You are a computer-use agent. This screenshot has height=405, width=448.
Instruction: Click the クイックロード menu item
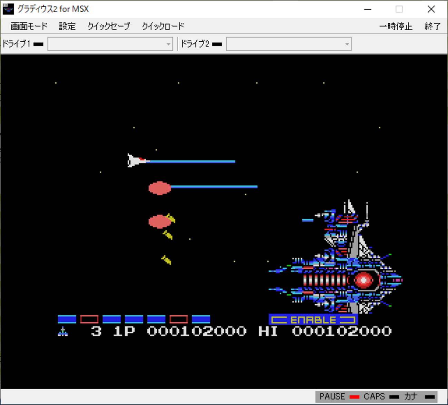163,26
